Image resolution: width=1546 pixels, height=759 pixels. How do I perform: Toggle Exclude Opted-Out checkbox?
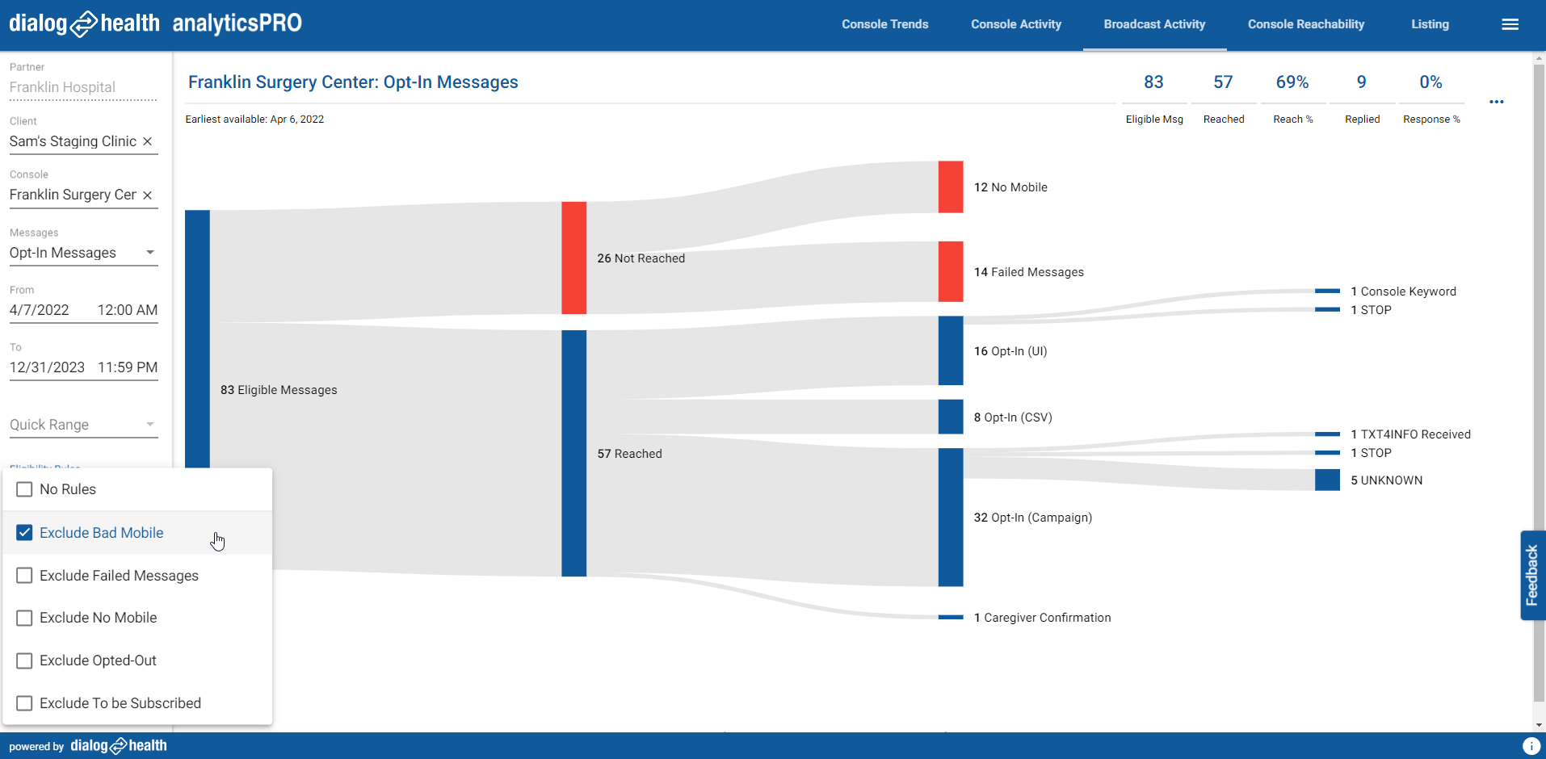tap(24, 660)
